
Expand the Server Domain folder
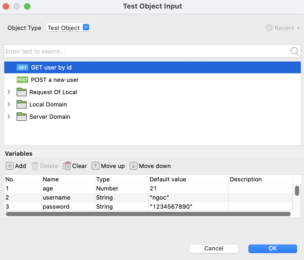click(x=9, y=117)
